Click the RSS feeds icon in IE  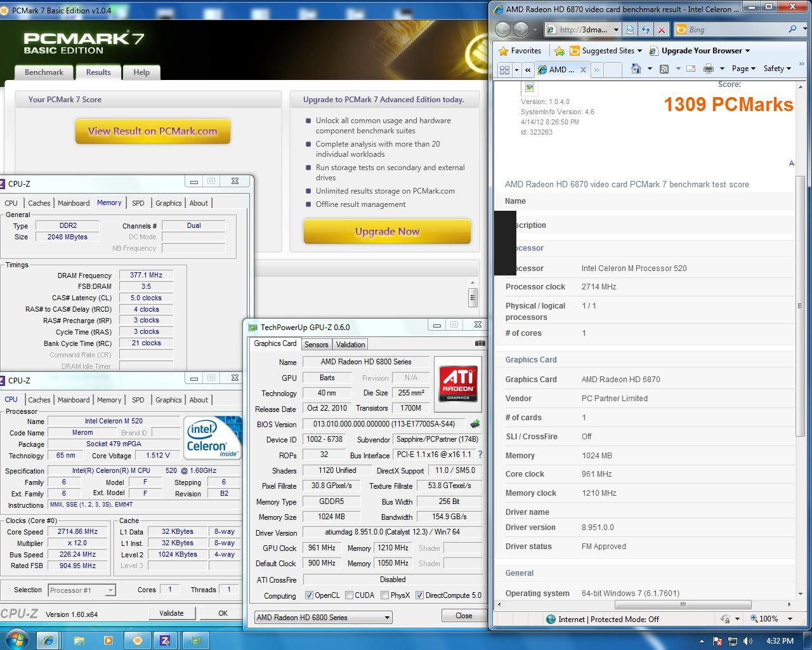pyautogui.click(x=664, y=69)
